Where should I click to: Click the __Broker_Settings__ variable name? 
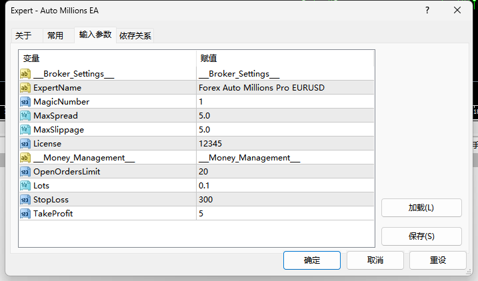point(74,74)
